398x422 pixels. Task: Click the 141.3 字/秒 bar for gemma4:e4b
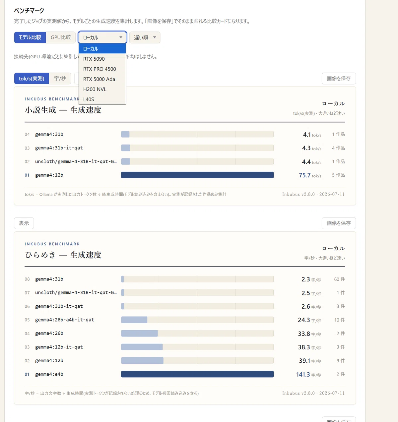197,374
